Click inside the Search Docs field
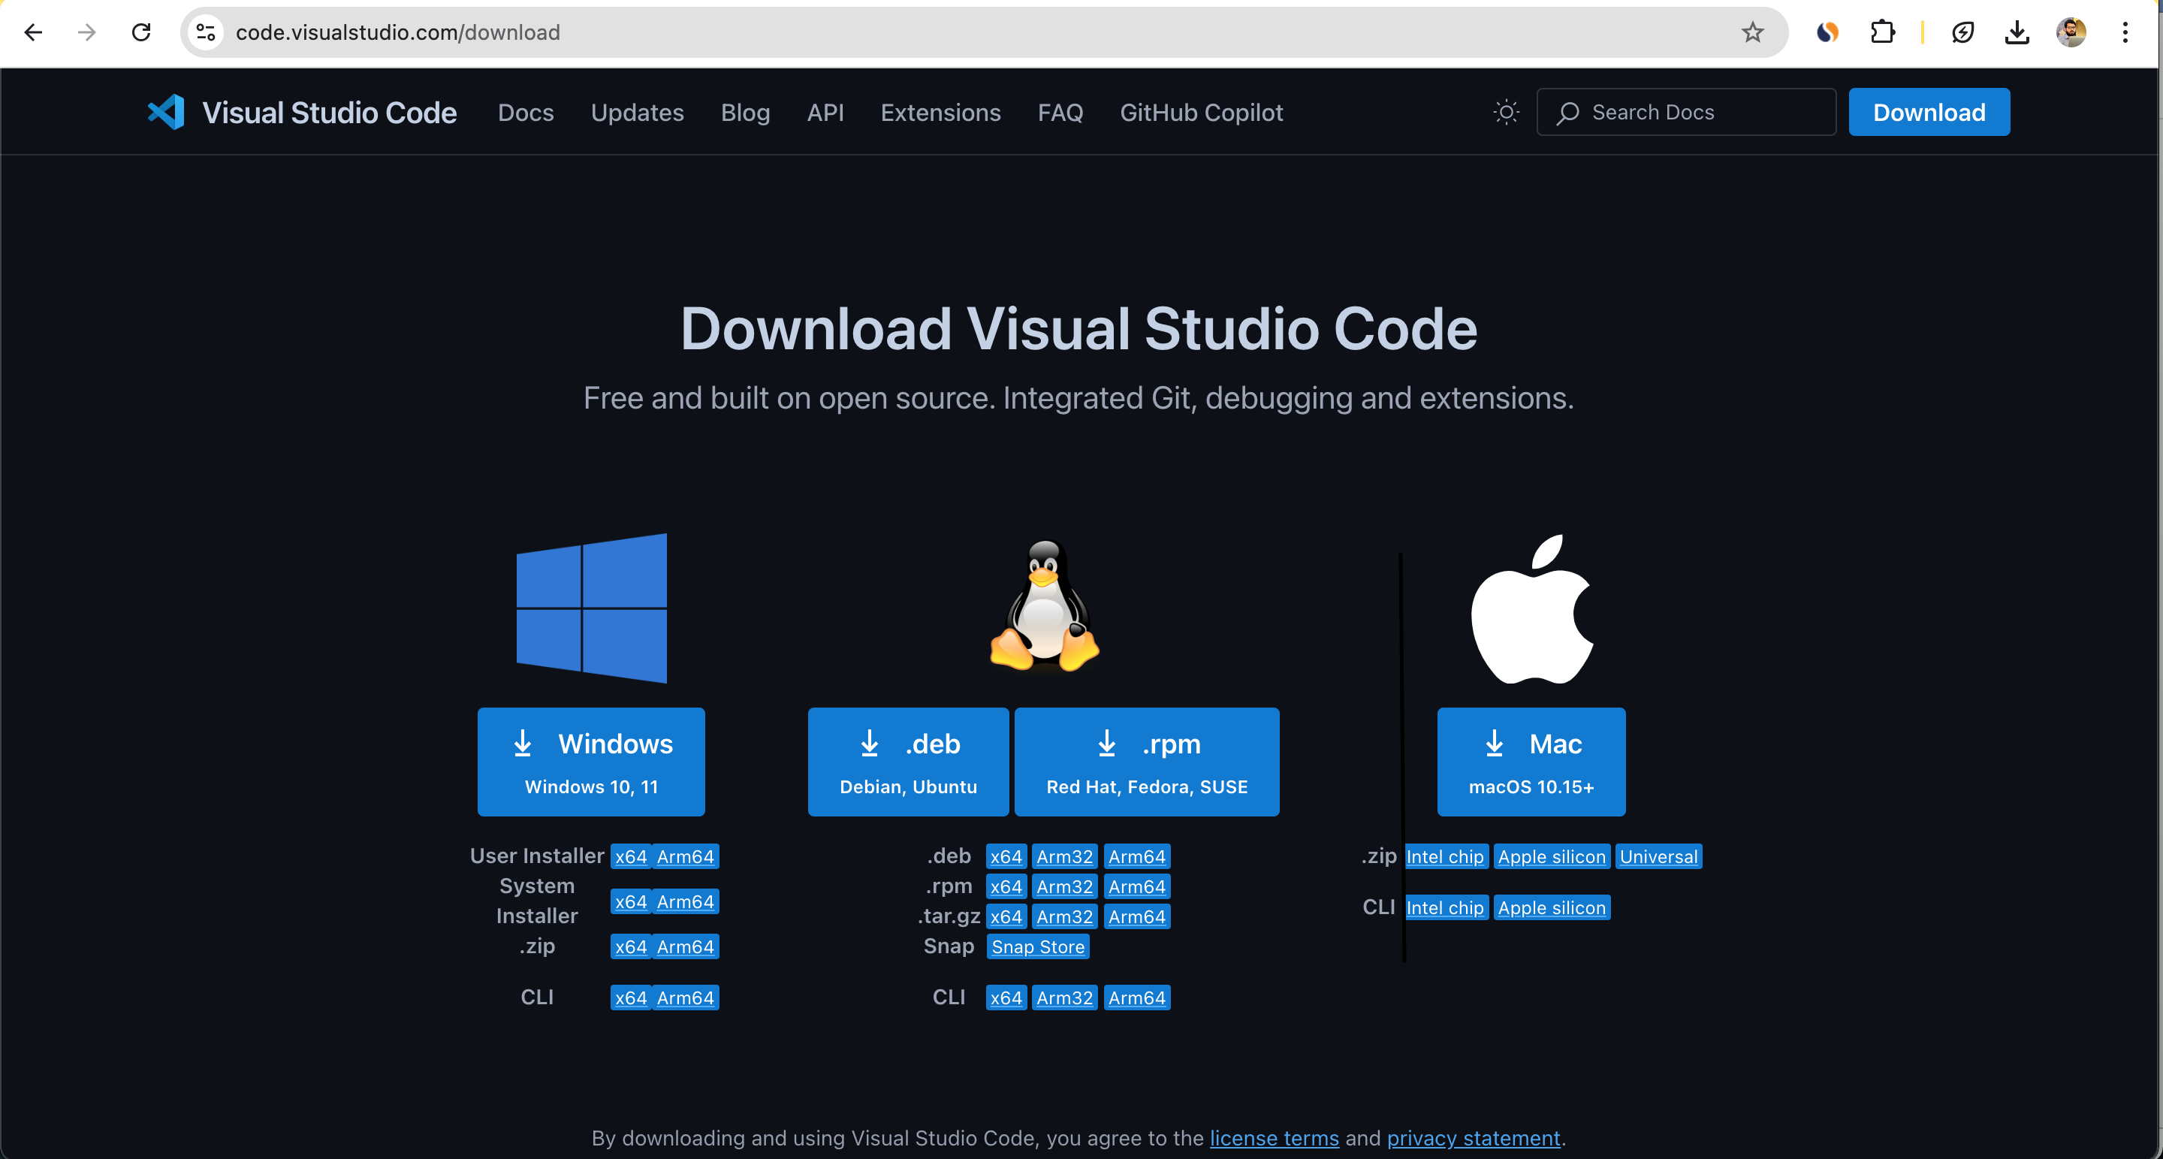The height and width of the screenshot is (1159, 2163). coord(1688,112)
